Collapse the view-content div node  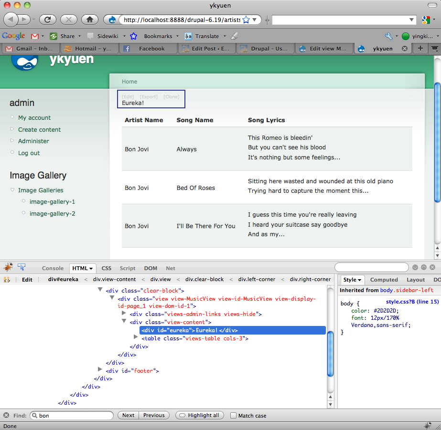125,322
